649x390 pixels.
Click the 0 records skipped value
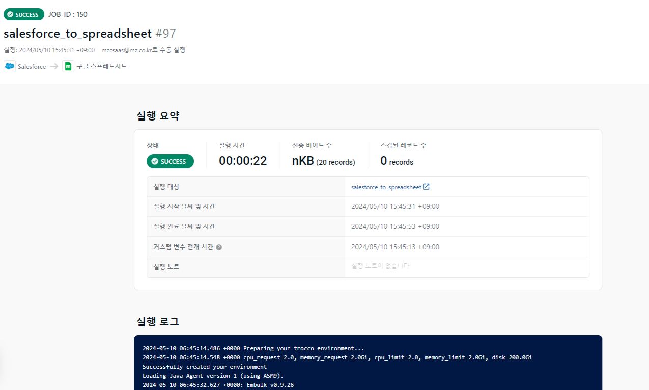pos(397,161)
